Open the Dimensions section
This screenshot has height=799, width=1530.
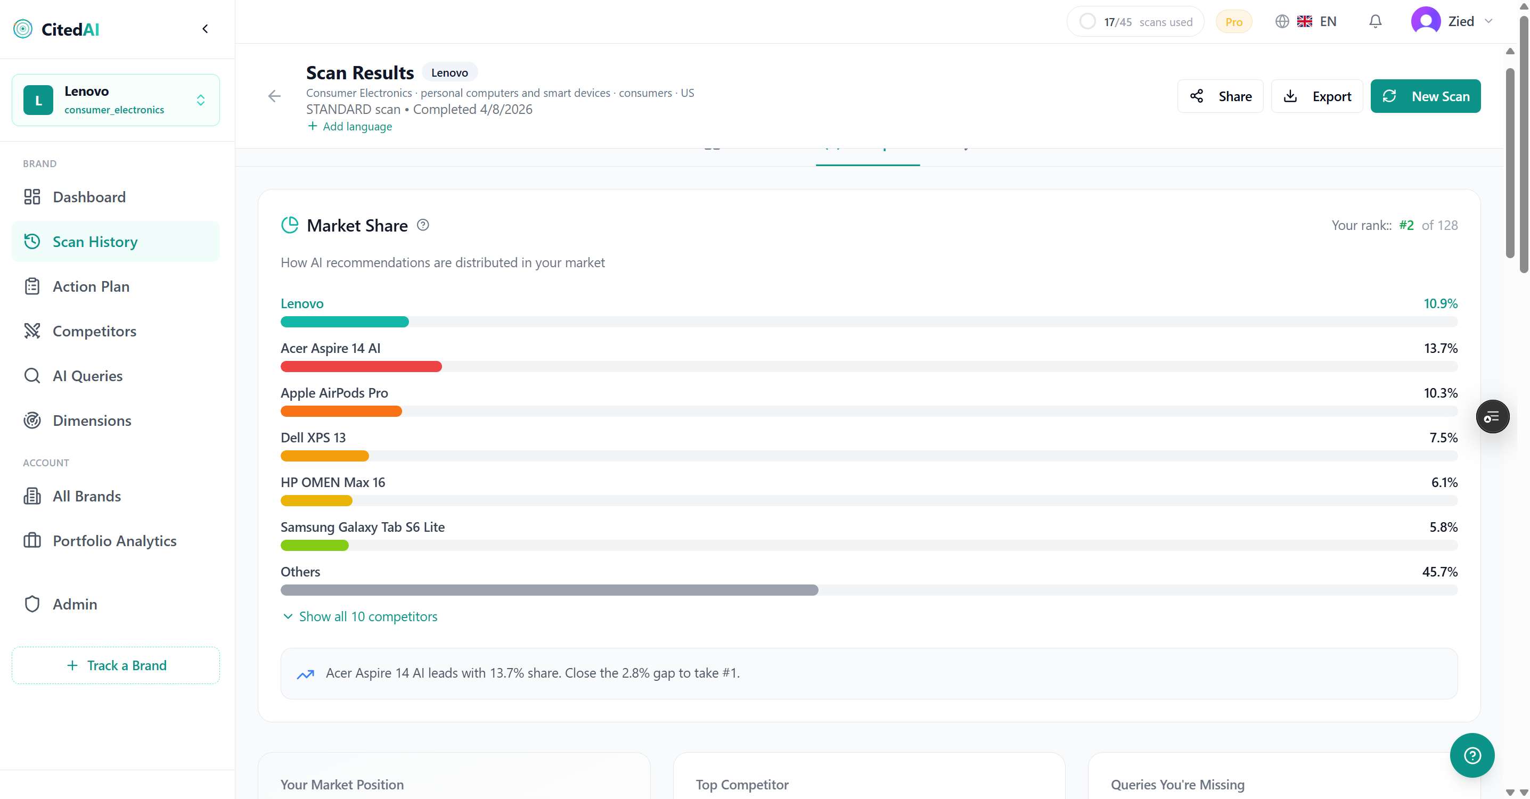tap(92, 421)
